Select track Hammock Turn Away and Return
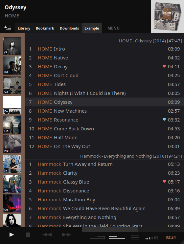184x244 pixels. coord(104,164)
